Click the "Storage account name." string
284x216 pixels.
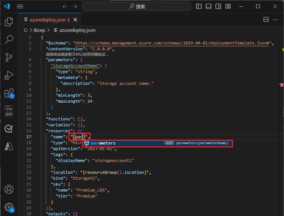pyautogui.click(x=126, y=84)
